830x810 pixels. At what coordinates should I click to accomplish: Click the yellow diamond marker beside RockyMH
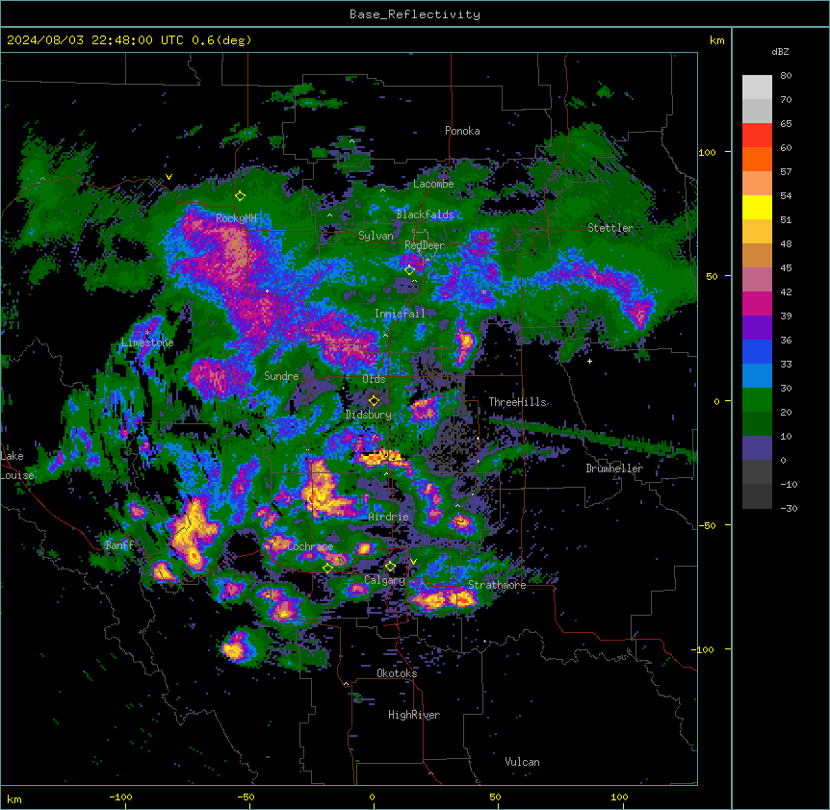pyautogui.click(x=241, y=196)
